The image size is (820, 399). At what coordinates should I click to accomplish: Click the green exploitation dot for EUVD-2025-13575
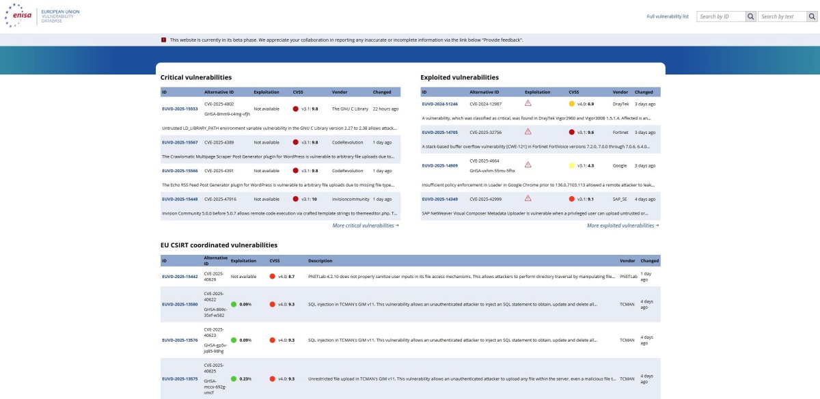pyautogui.click(x=234, y=379)
